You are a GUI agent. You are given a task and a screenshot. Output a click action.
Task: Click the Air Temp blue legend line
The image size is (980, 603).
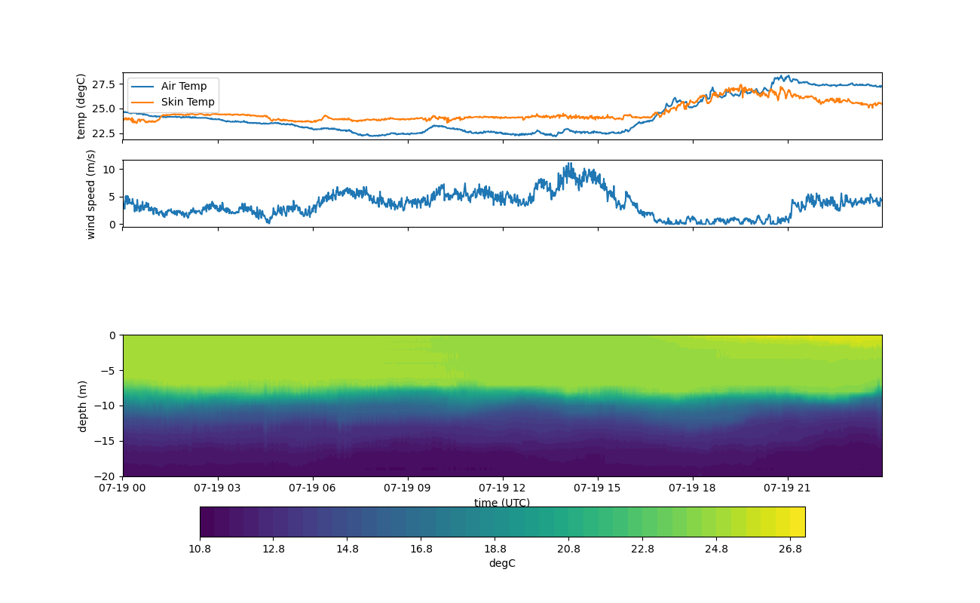143,87
